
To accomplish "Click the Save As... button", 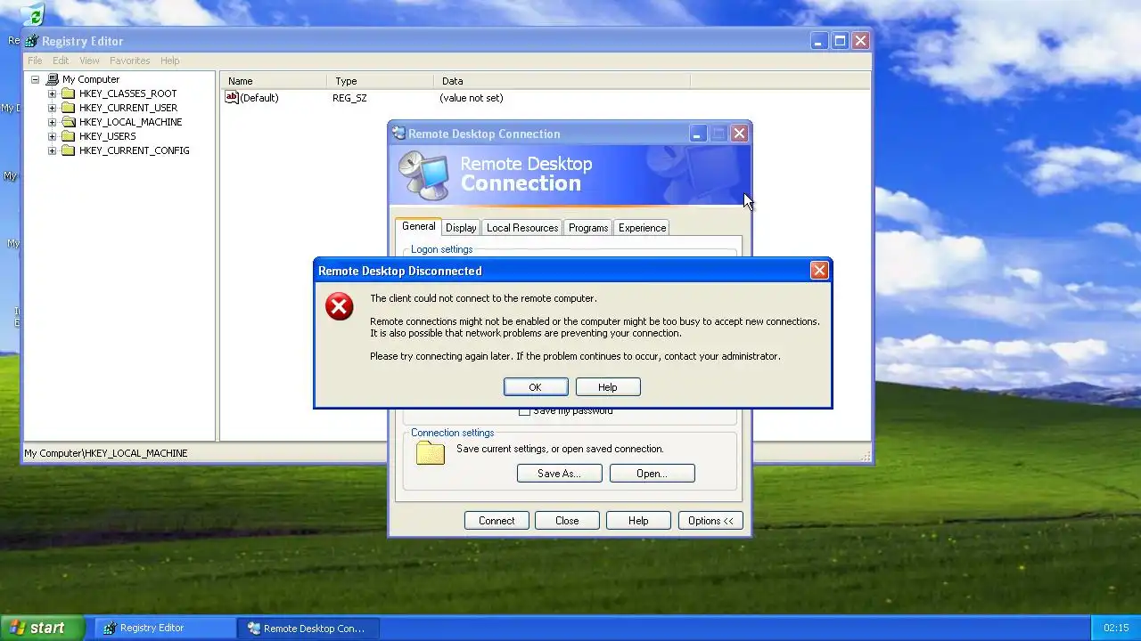I will click(x=559, y=474).
